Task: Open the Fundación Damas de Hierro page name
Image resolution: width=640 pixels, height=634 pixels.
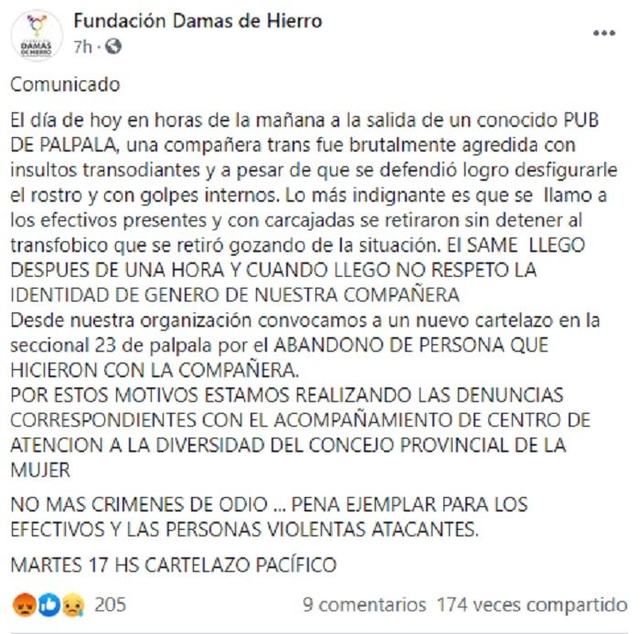Action: tap(197, 20)
